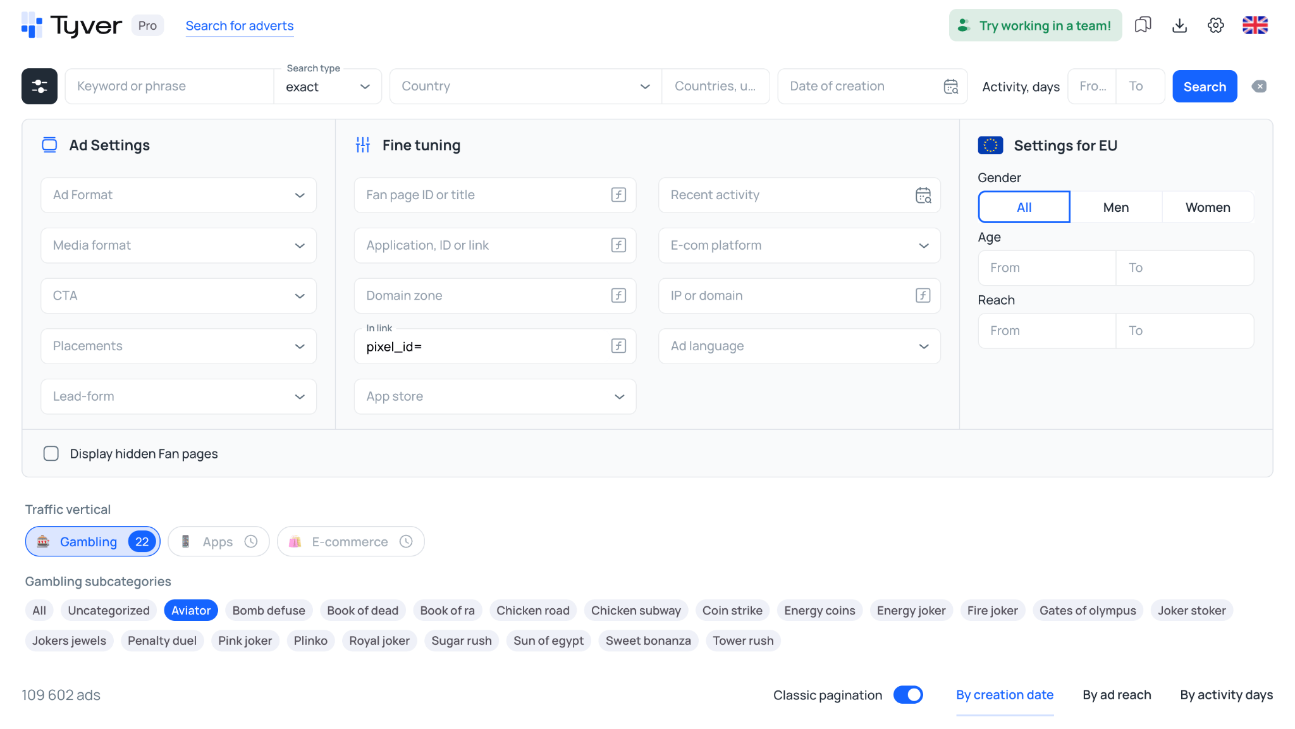
Task: Focus the Keyword or phrase field
Action: tap(169, 87)
